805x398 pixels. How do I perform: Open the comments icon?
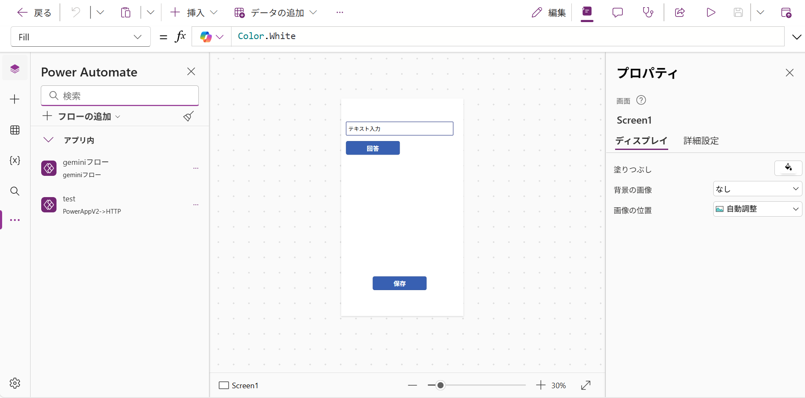point(618,12)
